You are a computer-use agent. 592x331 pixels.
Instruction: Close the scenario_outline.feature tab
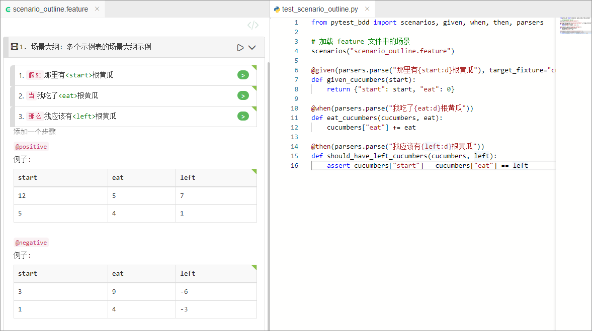[97, 9]
